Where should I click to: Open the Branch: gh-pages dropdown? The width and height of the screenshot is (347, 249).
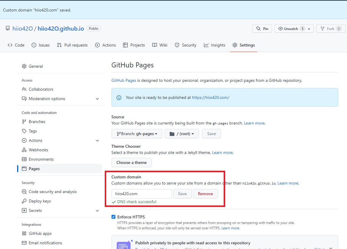coord(137,134)
